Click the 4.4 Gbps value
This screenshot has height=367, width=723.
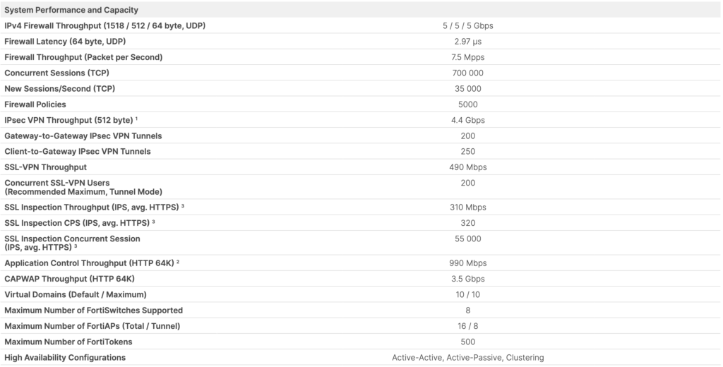click(x=468, y=120)
